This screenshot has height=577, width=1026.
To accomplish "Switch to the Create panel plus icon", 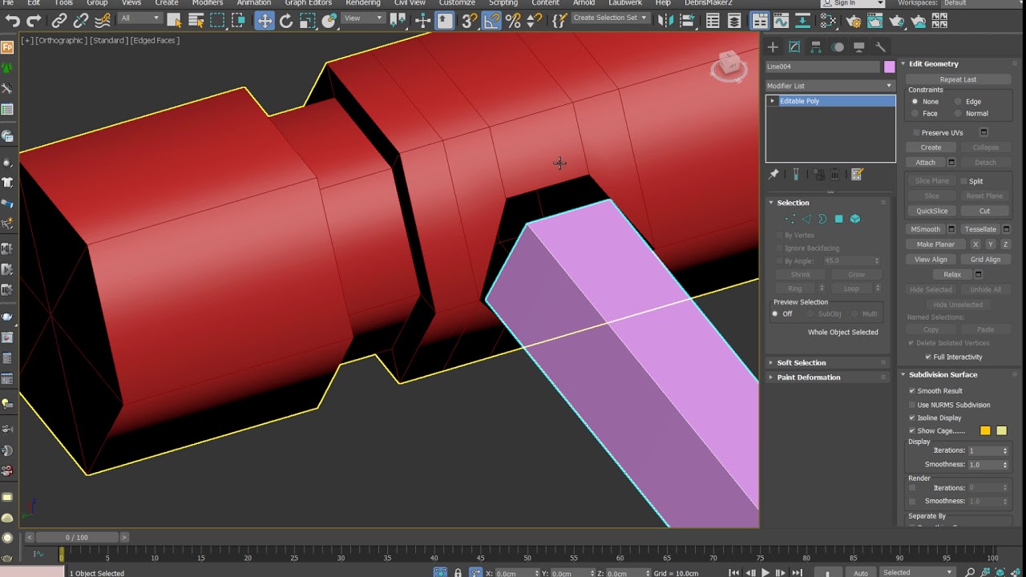I will (x=773, y=47).
